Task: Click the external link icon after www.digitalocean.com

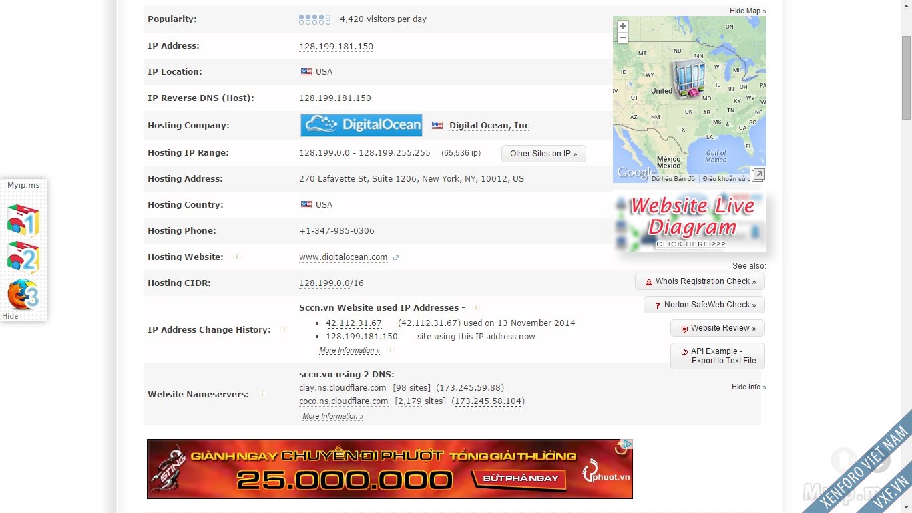Action: pyautogui.click(x=396, y=257)
